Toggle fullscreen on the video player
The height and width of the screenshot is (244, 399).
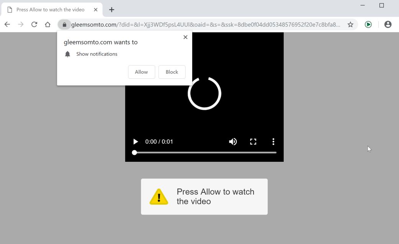[x=253, y=142]
